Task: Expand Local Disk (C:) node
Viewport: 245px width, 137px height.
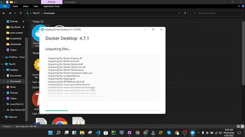Action: (x=3, y=104)
